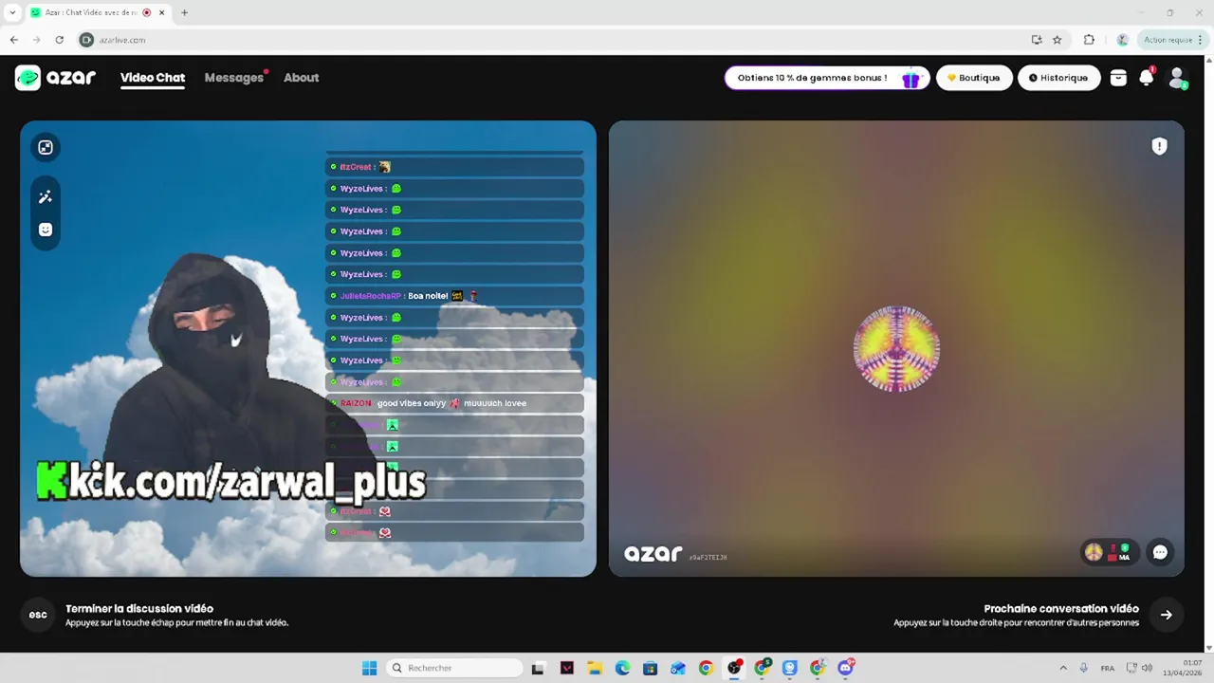Open a new browser tab
This screenshot has width=1214, height=683.
point(184,12)
